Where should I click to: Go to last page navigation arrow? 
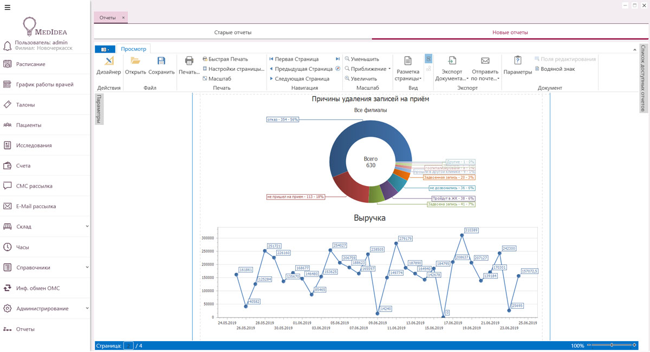pos(337,59)
